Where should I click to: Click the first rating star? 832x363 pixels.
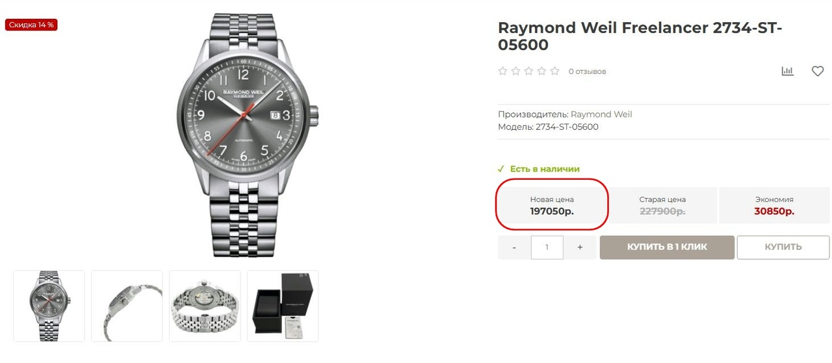tap(502, 71)
